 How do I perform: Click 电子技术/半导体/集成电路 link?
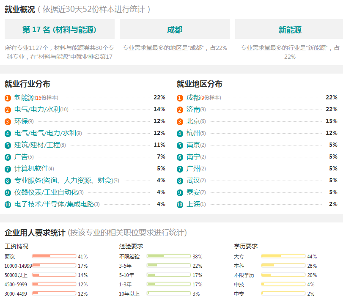[x=54, y=204]
